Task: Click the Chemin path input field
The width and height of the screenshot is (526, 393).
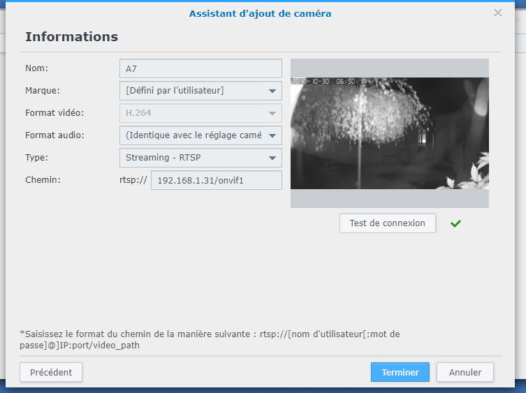Action: pos(217,180)
